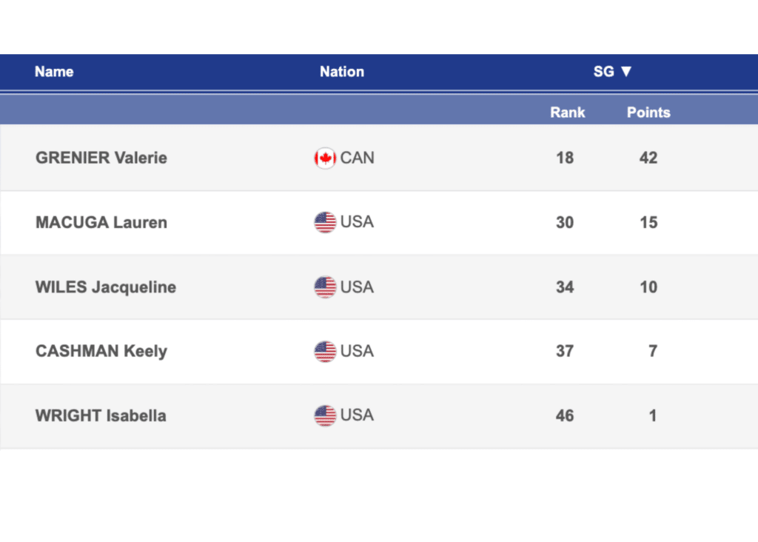Click the USA flag in the WILES Jacqueline row
The image size is (758, 542).
click(325, 287)
